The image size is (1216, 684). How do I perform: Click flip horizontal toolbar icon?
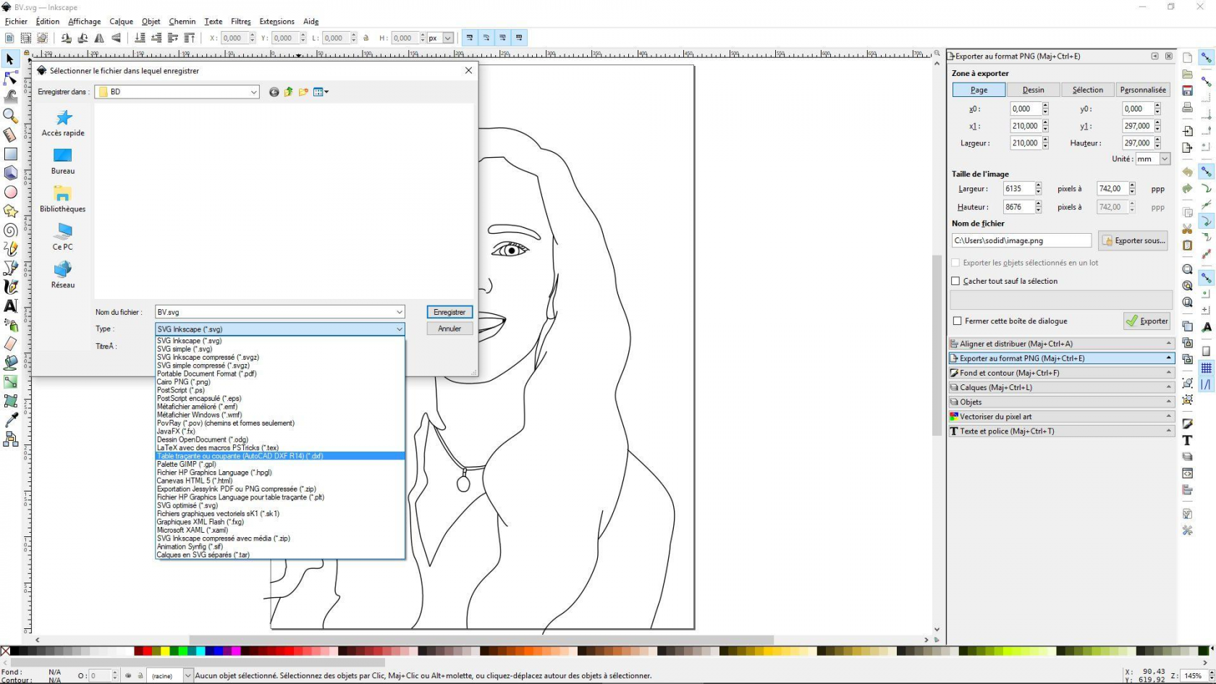point(99,38)
